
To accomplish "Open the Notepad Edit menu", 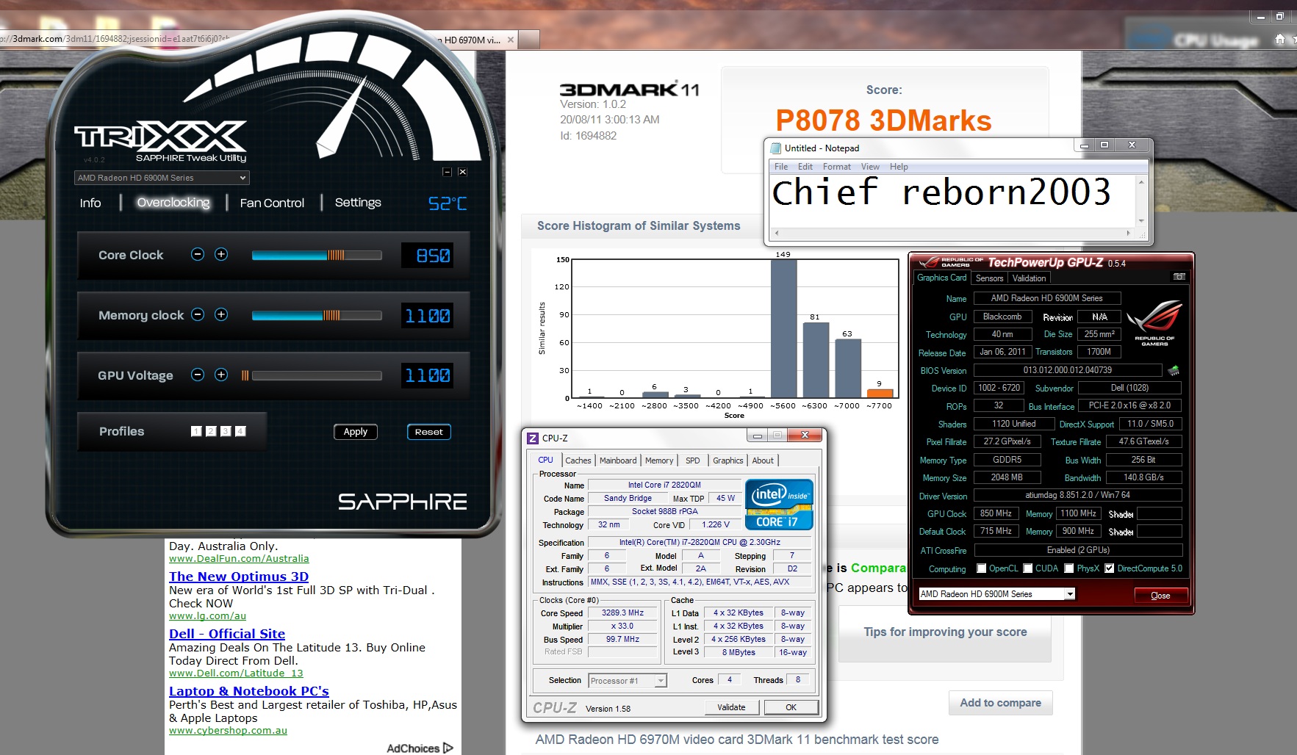I will (805, 167).
